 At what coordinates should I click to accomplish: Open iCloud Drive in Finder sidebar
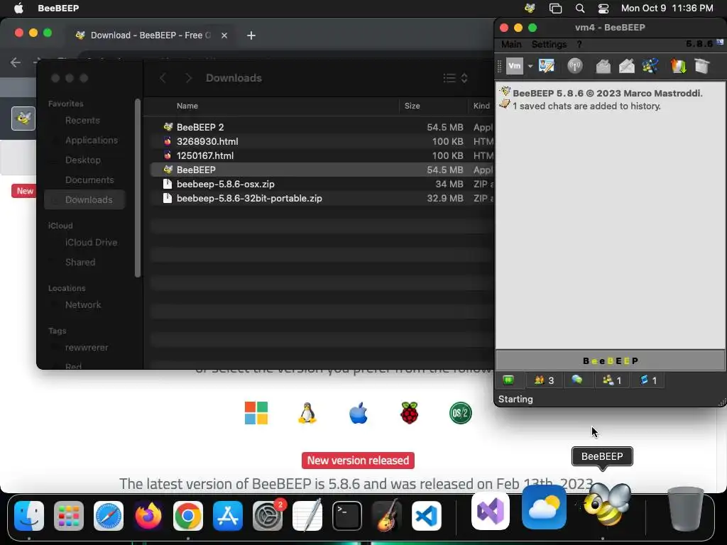[91, 243]
